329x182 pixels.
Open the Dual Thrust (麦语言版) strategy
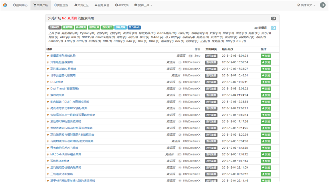pos(64,89)
